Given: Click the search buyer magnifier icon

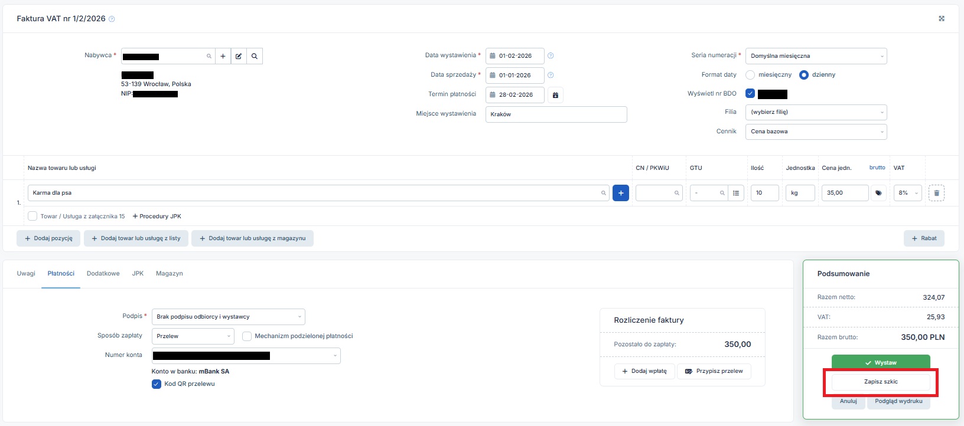Looking at the screenshot, I should tap(255, 56).
